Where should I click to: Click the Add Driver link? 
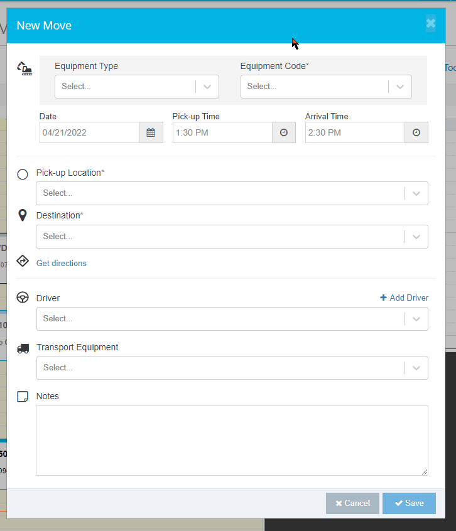[407, 298]
